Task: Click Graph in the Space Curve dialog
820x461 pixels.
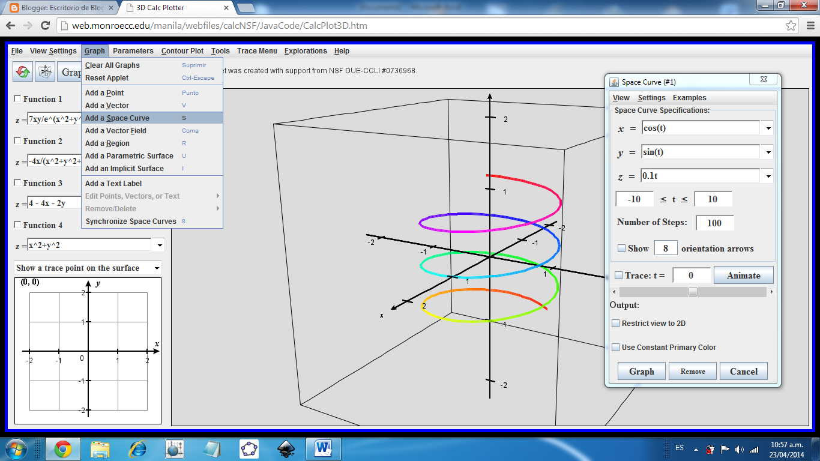Action: click(641, 371)
